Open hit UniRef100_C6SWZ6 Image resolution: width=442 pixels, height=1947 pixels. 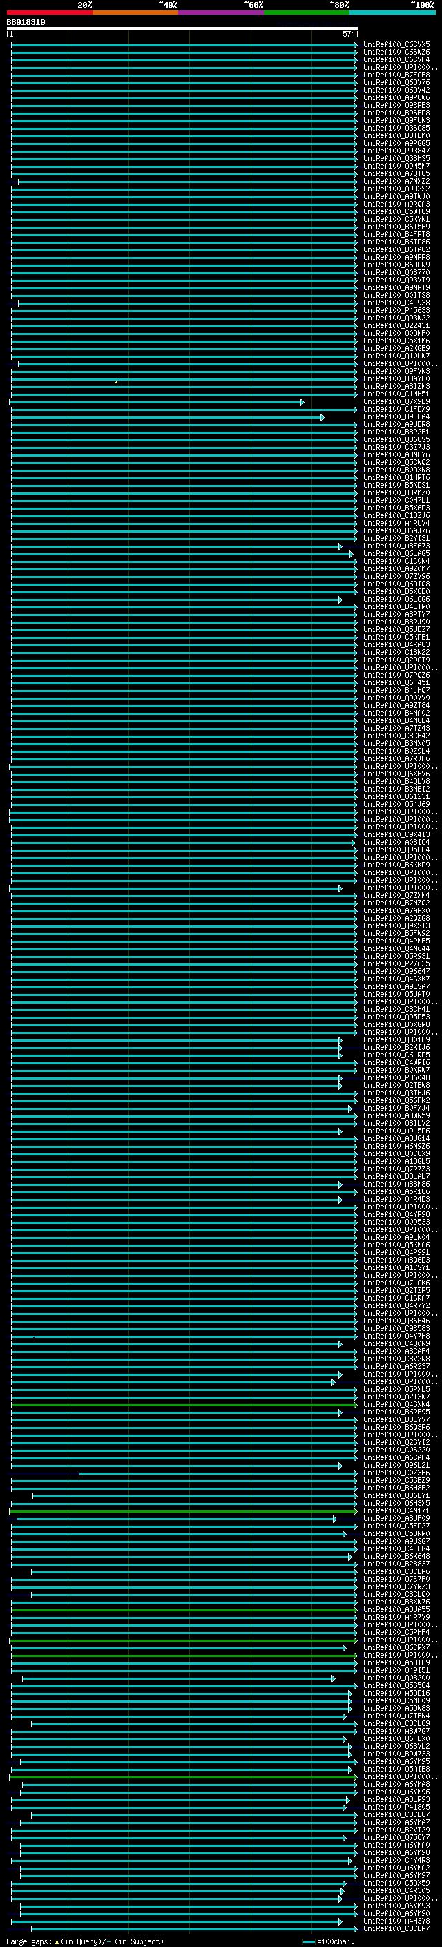pos(396,52)
